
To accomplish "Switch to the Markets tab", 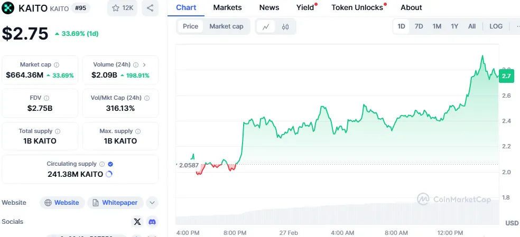I will pyautogui.click(x=227, y=7).
